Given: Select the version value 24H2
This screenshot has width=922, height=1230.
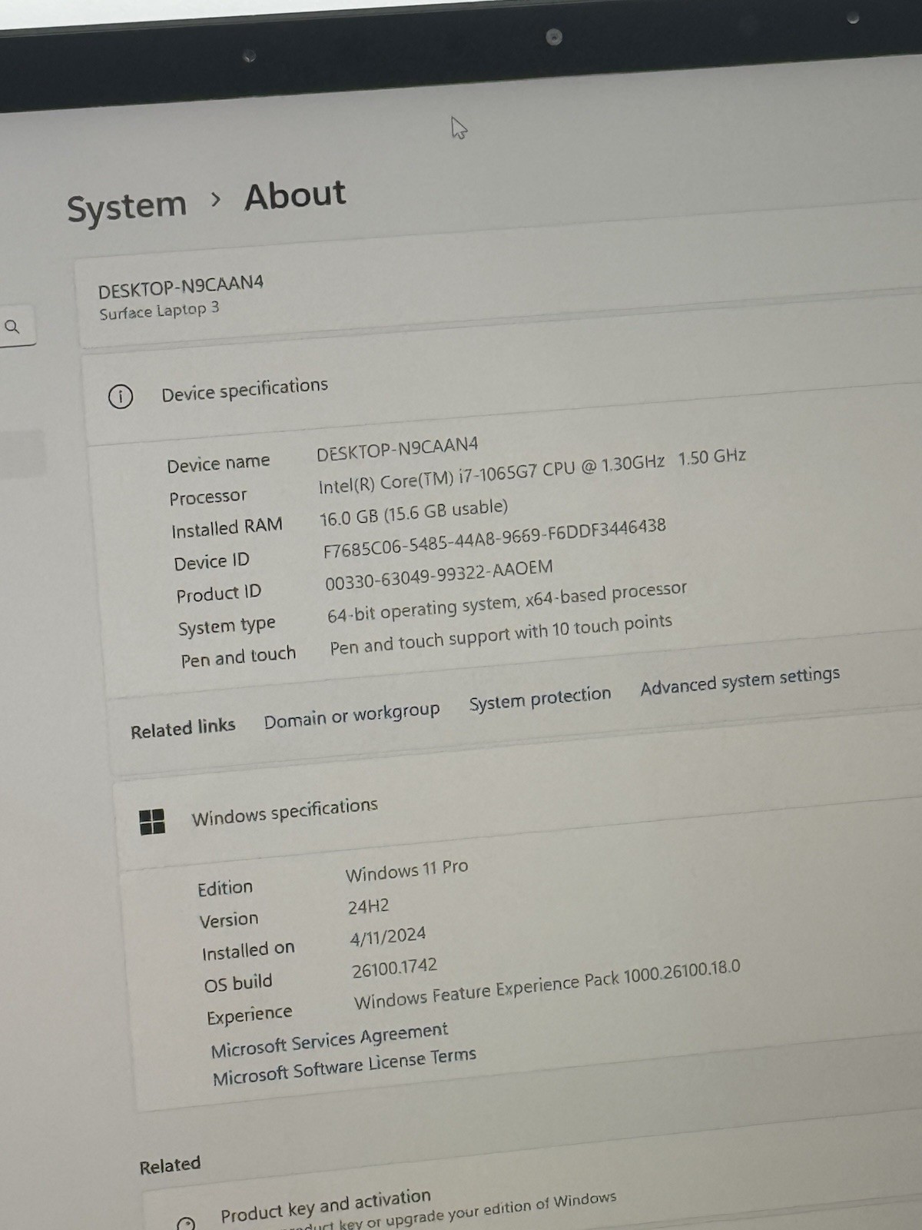Looking at the screenshot, I should [x=368, y=907].
